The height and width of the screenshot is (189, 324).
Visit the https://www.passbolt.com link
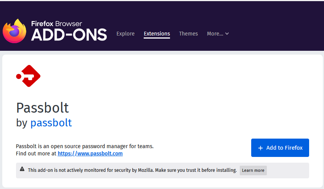[90, 153]
